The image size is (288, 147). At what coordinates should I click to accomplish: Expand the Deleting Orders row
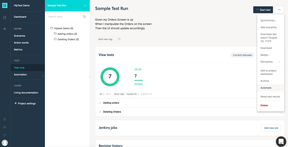(100, 112)
